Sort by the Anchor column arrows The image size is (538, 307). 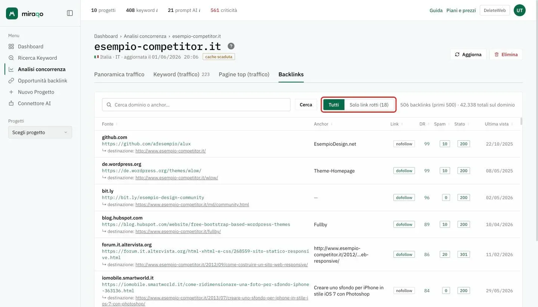click(x=331, y=124)
